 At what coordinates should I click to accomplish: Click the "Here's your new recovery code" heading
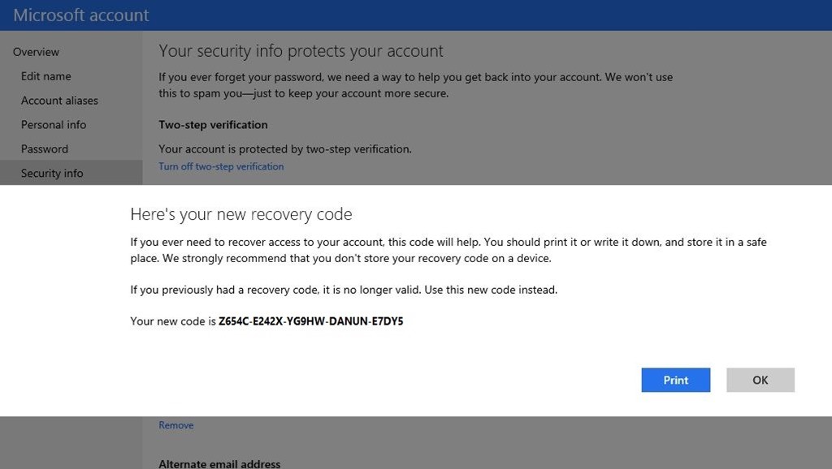click(241, 214)
